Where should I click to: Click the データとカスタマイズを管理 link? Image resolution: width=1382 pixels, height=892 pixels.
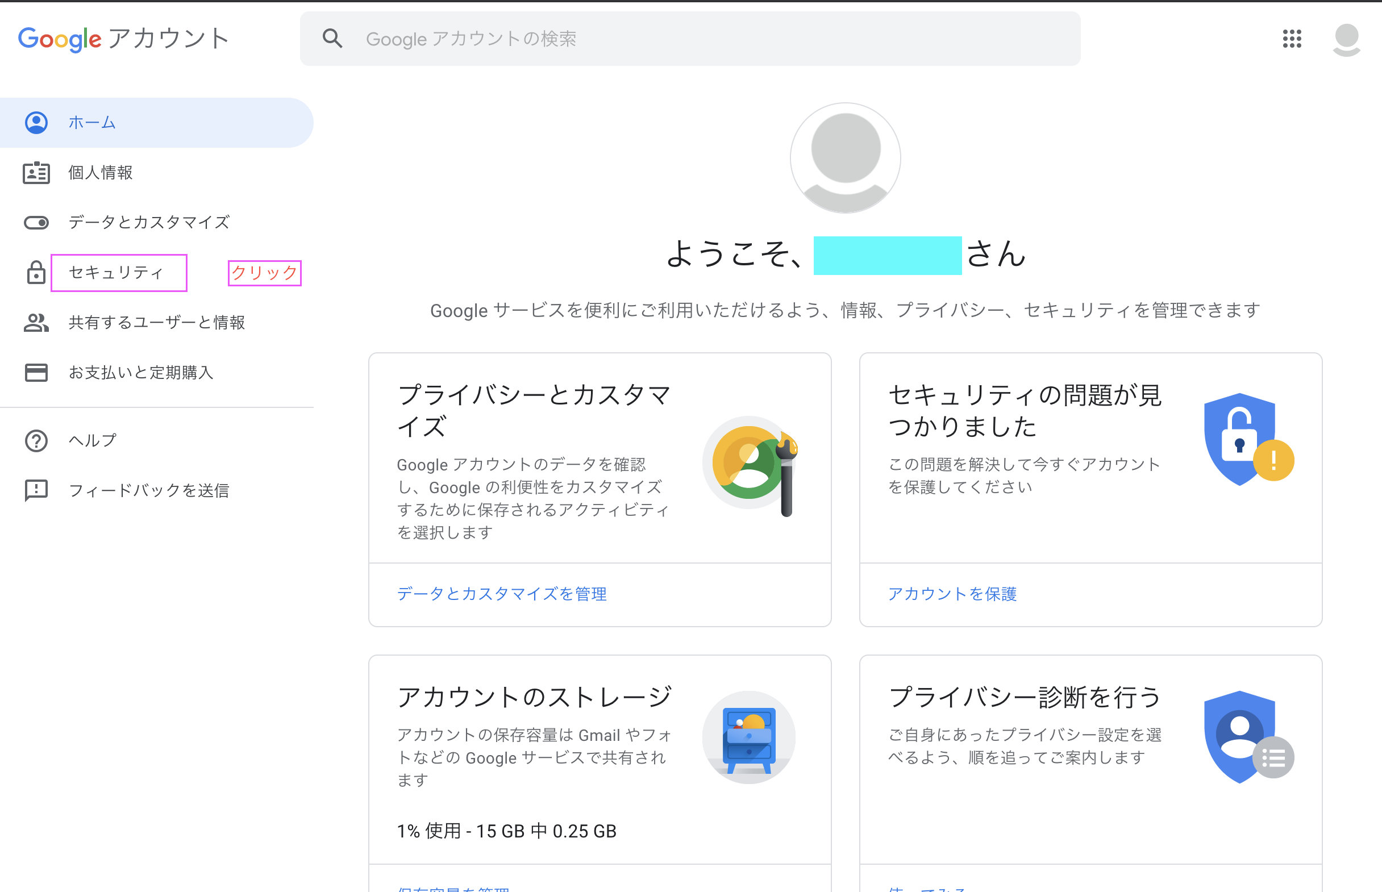tap(502, 594)
